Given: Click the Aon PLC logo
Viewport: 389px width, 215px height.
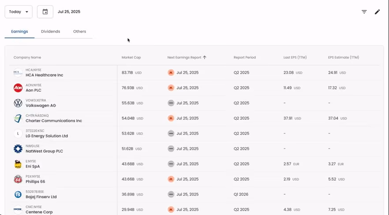Looking at the screenshot, I should 18,88.
